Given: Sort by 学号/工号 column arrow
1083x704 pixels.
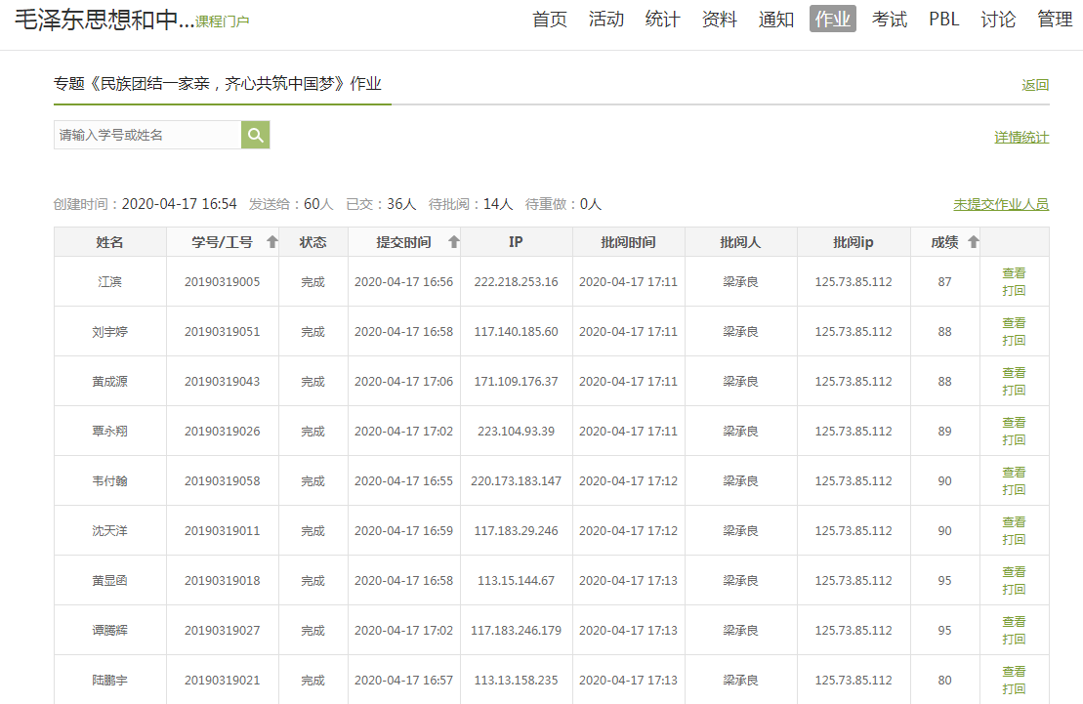Looking at the screenshot, I should tap(271, 242).
